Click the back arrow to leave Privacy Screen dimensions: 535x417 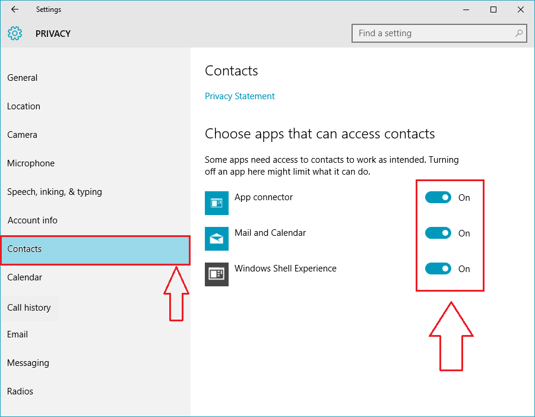click(x=14, y=10)
